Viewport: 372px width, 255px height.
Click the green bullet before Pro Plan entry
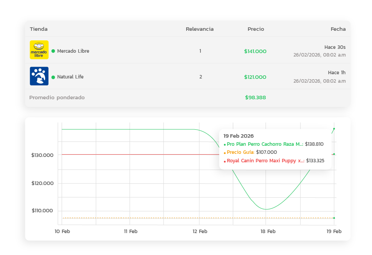225,145
